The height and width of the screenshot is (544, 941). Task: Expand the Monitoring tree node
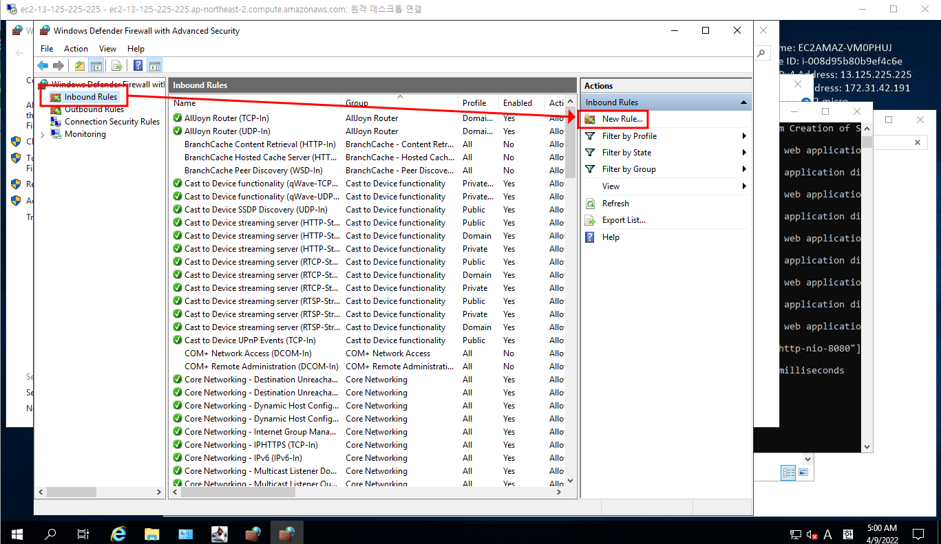click(x=43, y=135)
